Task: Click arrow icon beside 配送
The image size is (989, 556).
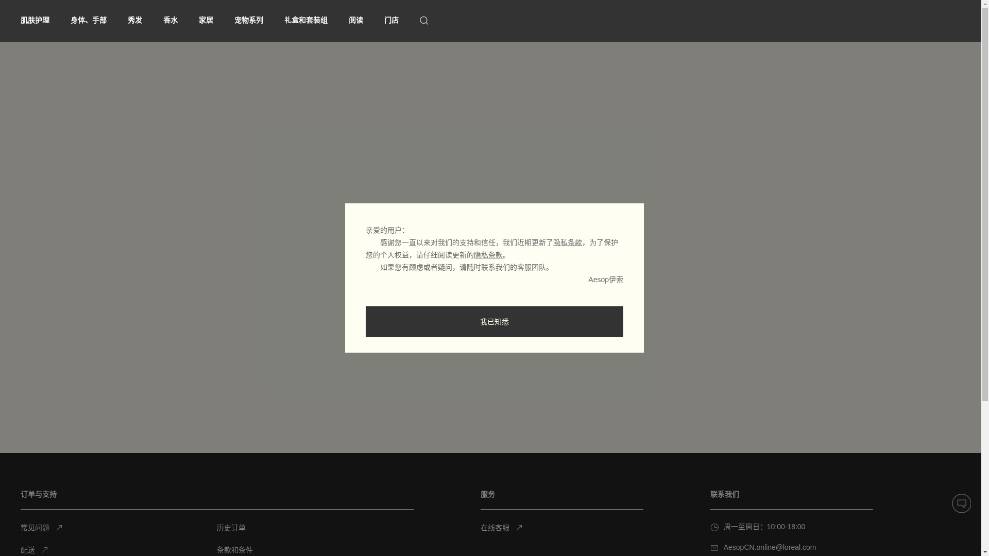Action: [x=45, y=549]
